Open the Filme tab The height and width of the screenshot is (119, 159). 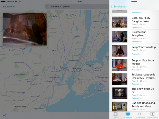point(115,115)
